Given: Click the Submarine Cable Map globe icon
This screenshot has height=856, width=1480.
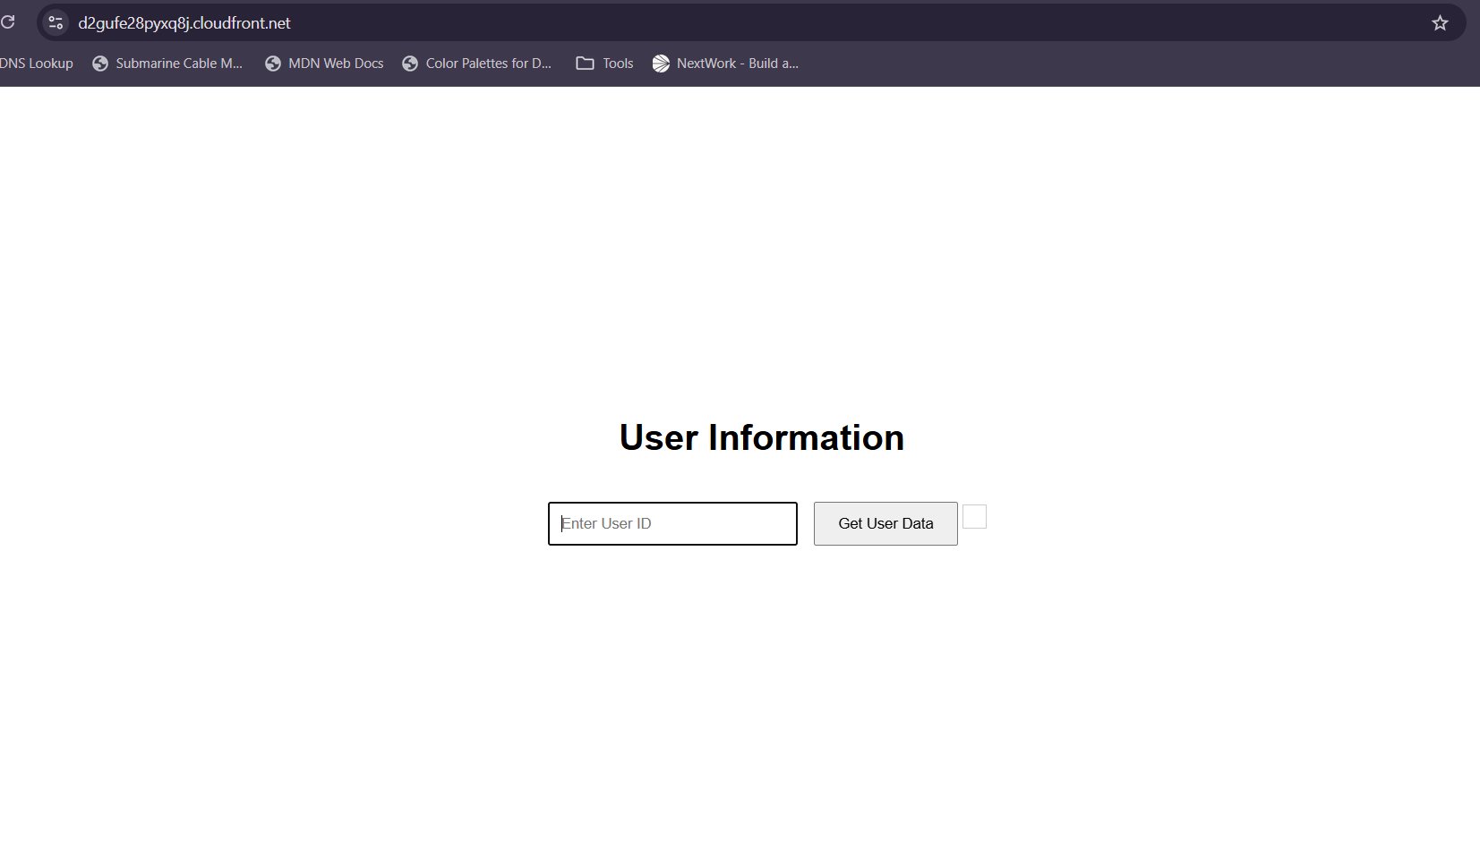Looking at the screenshot, I should [x=100, y=64].
